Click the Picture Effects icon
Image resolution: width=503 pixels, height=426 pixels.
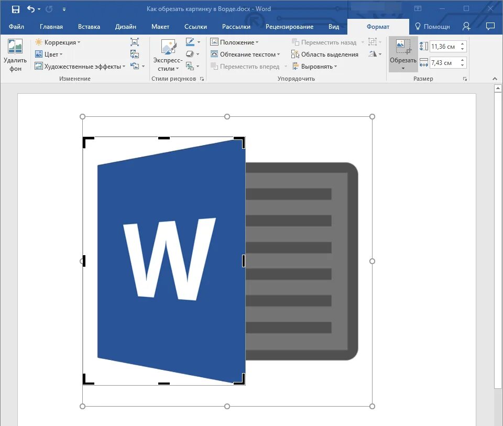click(x=190, y=54)
